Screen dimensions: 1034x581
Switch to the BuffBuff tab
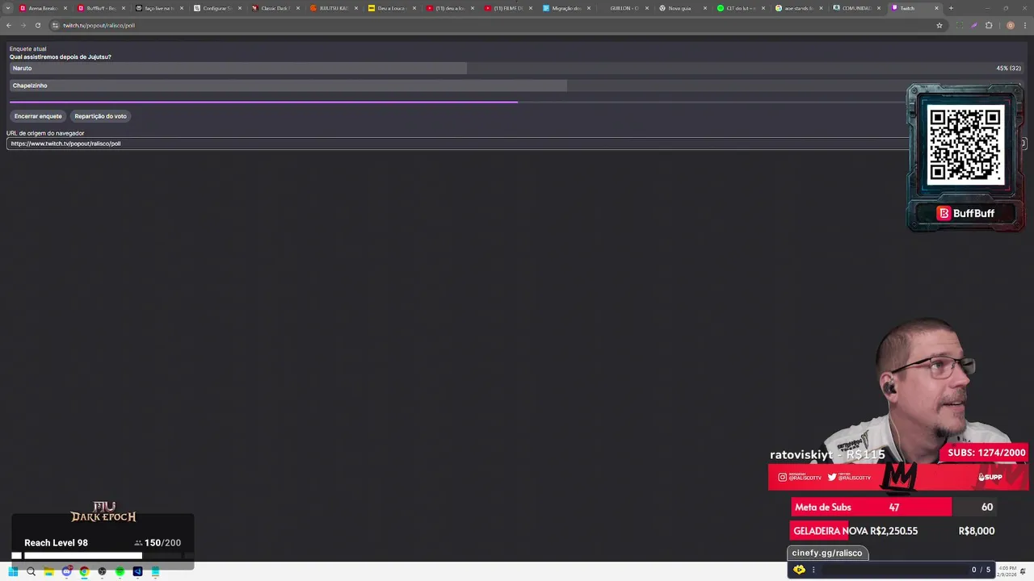101,8
